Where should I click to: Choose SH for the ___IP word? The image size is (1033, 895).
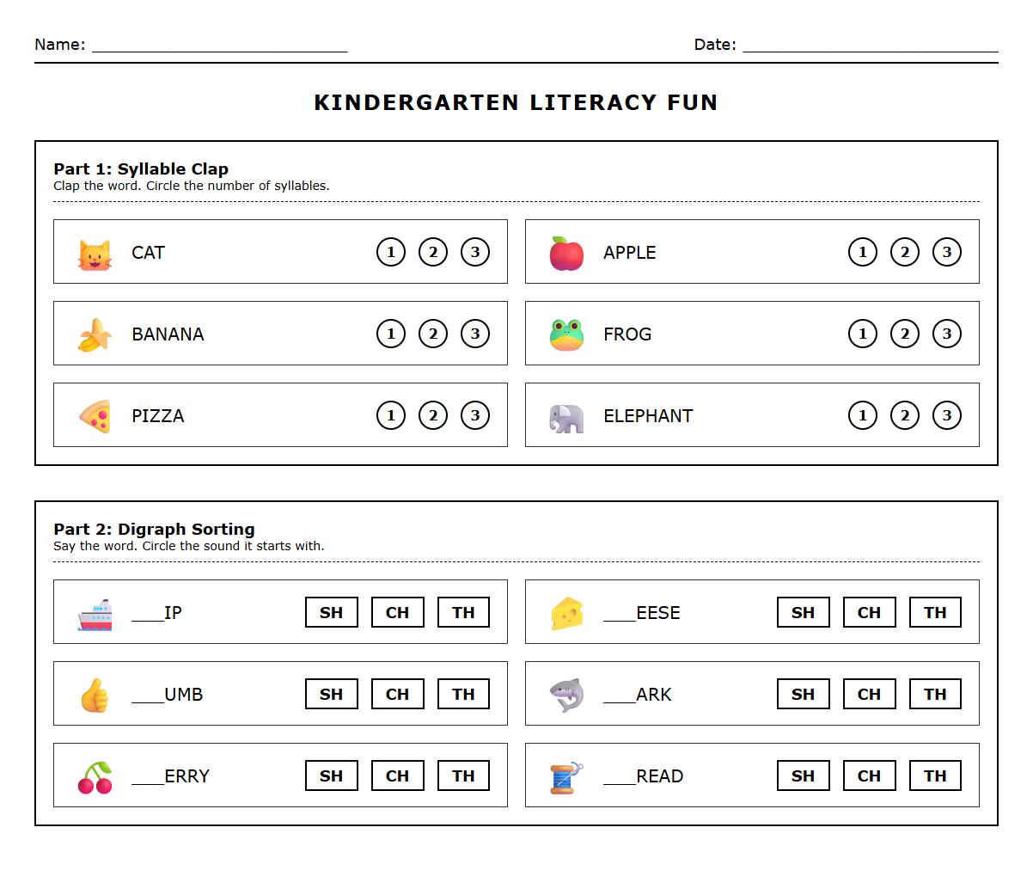(332, 612)
